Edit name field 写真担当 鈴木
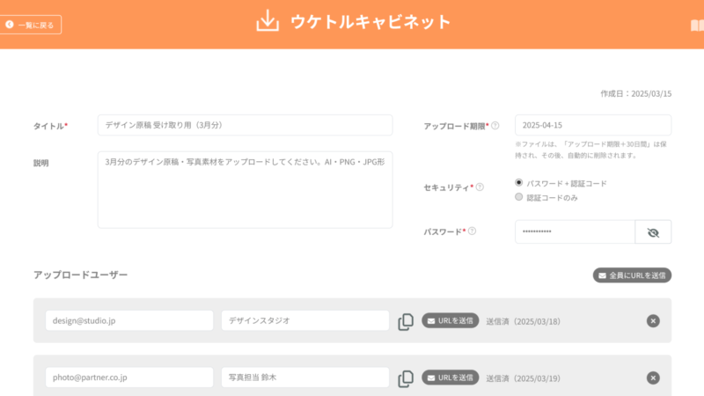Viewport: 704px width, 396px height. click(305, 378)
